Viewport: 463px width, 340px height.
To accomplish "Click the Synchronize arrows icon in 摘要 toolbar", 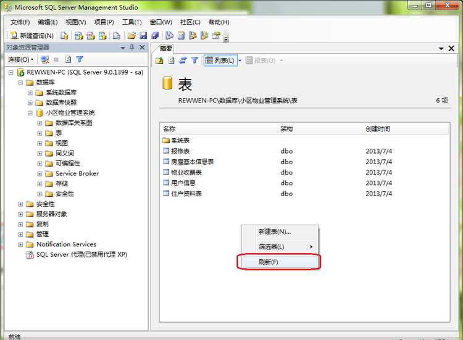I will (183, 60).
